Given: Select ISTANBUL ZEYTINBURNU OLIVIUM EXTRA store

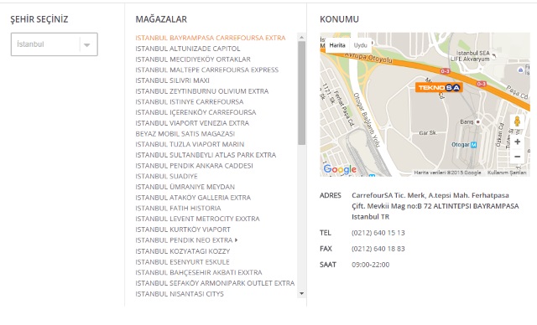Looking at the screenshot, I should pos(201,91).
